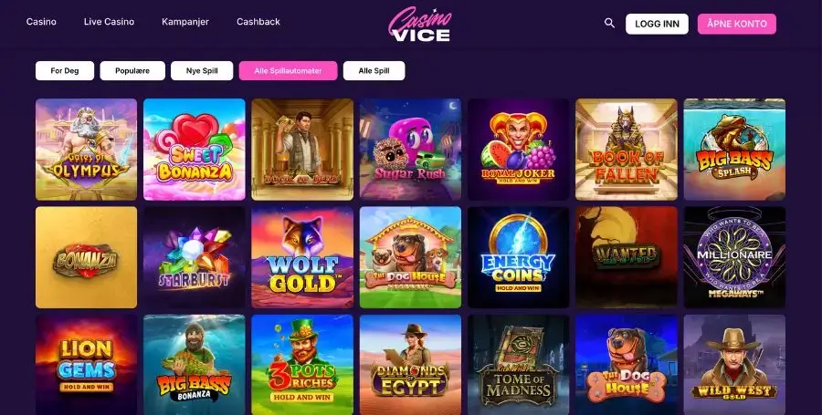822x415 pixels.
Task: Go to the Kampanjer page
Action: [x=185, y=22]
